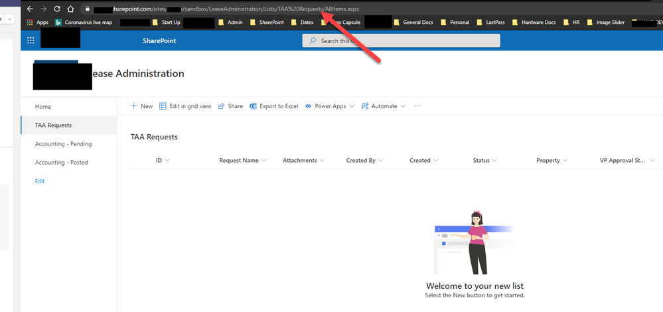The width and height of the screenshot is (663, 312).
Task: Click Edit in grid view
Action: pyautogui.click(x=185, y=106)
